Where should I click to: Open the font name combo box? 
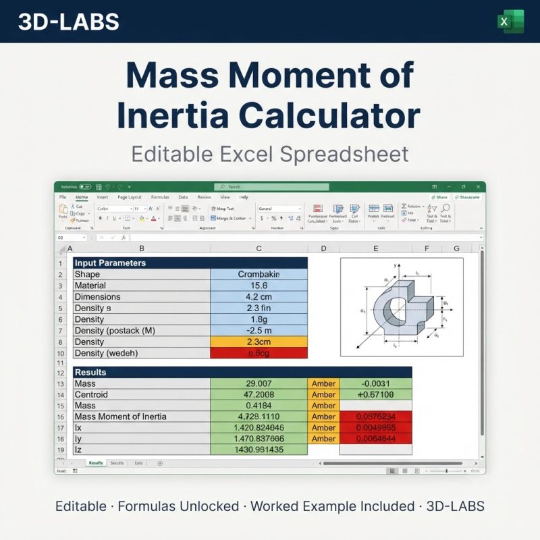tap(115, 209)
